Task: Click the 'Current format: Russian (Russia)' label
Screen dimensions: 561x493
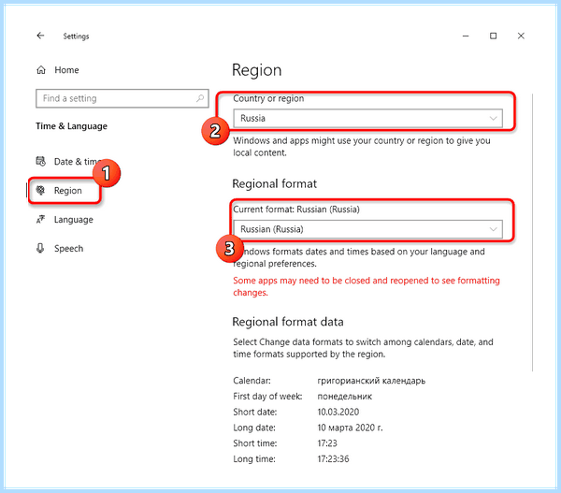Action: pyautogui.click(x=296, y=210)
